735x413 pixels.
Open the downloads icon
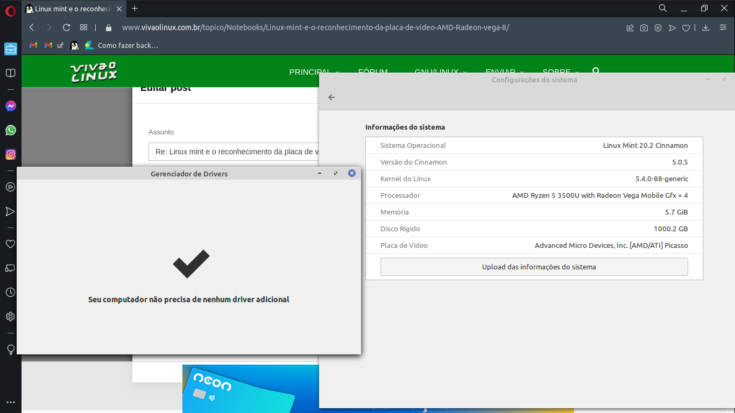click(706, 27)
